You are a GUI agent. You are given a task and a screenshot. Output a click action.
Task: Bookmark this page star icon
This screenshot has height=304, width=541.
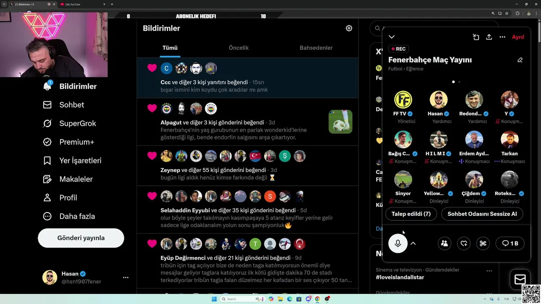tap(507, 14)
